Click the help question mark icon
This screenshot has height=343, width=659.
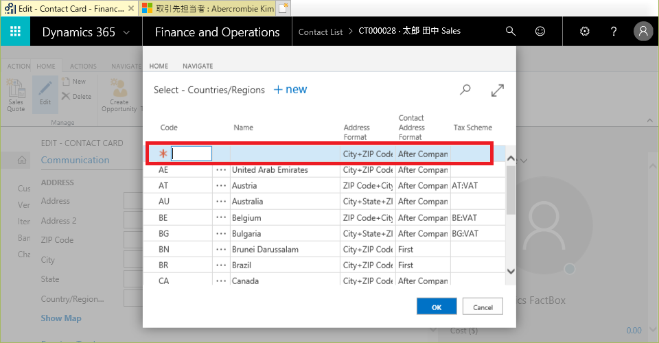point(614,32)
